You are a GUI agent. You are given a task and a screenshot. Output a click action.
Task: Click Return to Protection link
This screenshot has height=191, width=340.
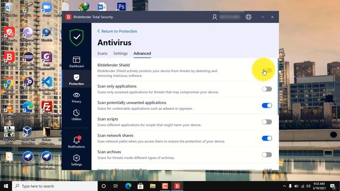pyautogui.click(x=117, y=31)
